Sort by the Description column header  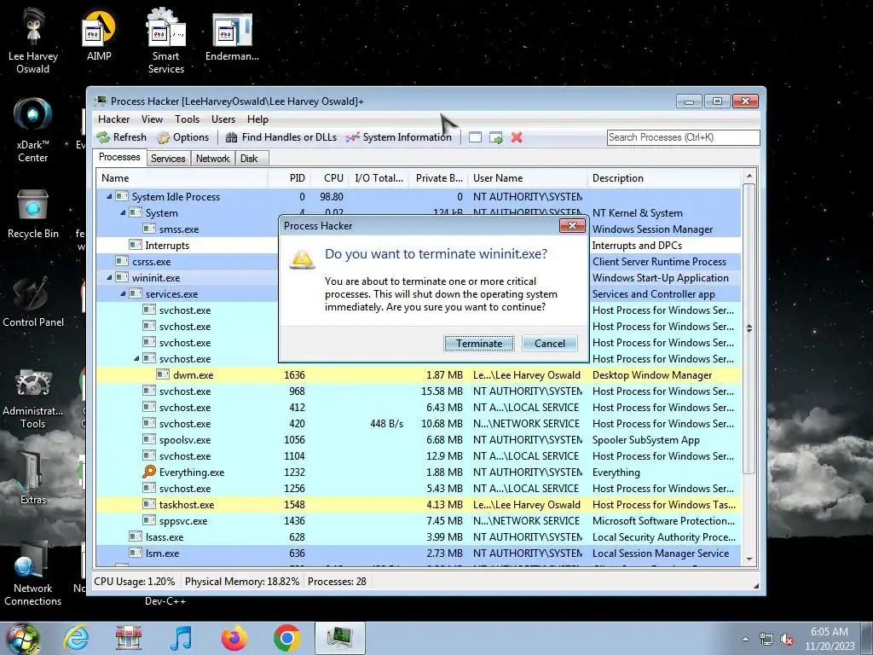click(x=664, y=178)
